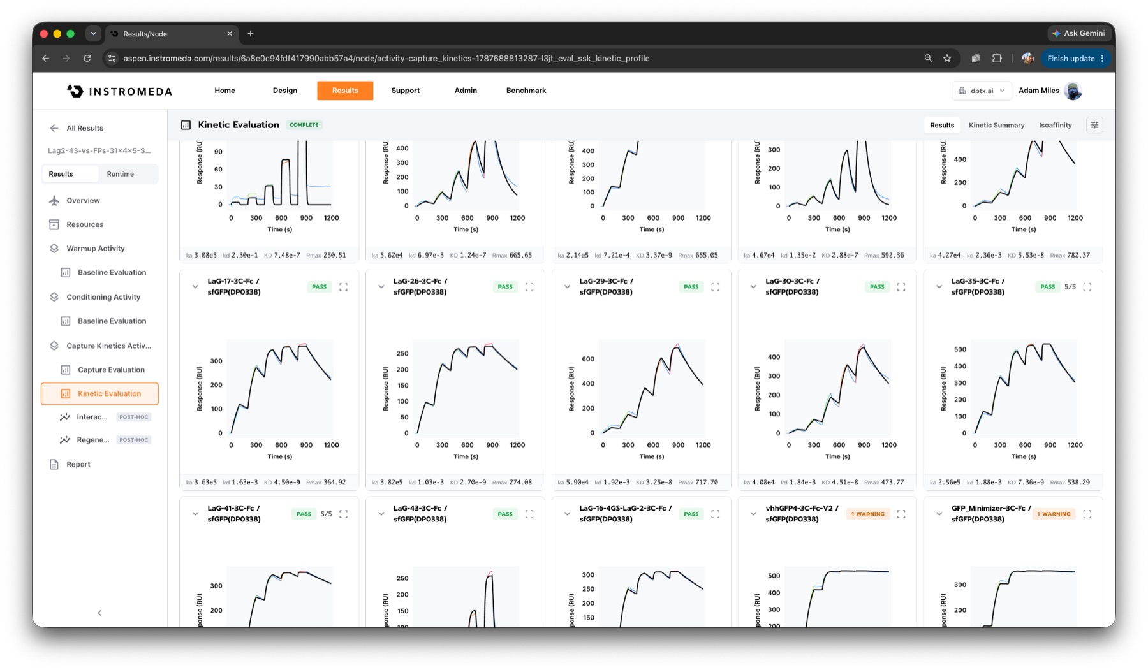Open dptx.ai organization dropdown

tap(982, 91)
